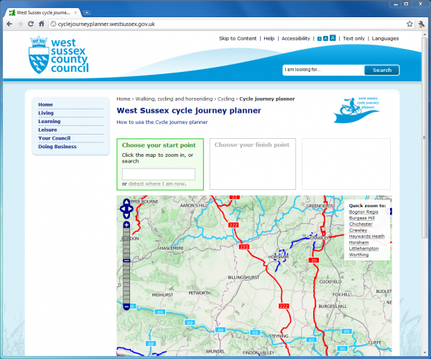Click ARUNDEL label on the map
The width and height of the screenshot is (431, 359).
point(215,352)
